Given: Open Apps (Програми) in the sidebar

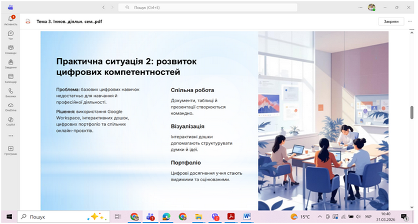Looking at the screenshot, I should coord(11,150).
